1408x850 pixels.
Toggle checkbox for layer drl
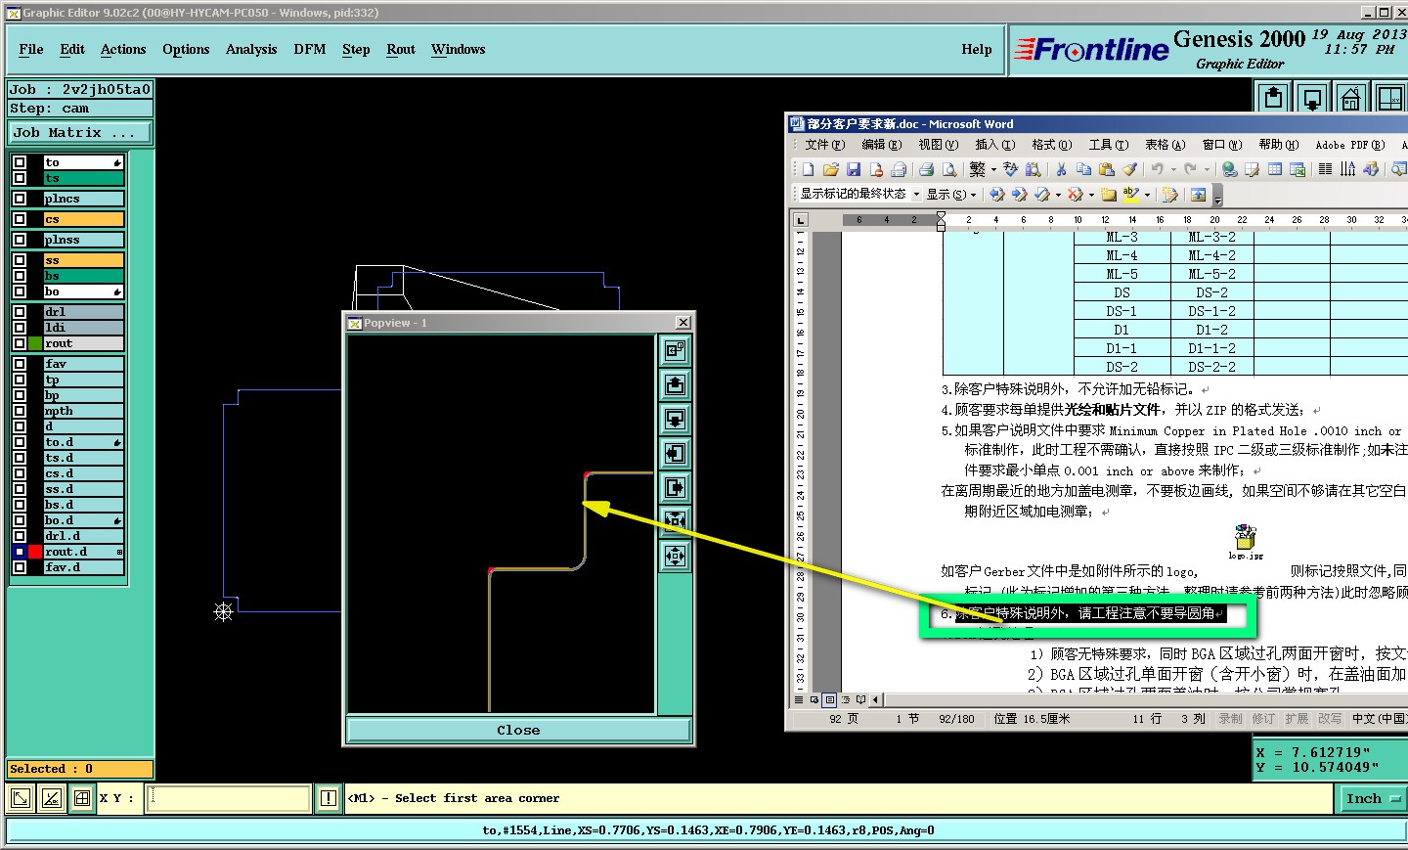(20, 312)
